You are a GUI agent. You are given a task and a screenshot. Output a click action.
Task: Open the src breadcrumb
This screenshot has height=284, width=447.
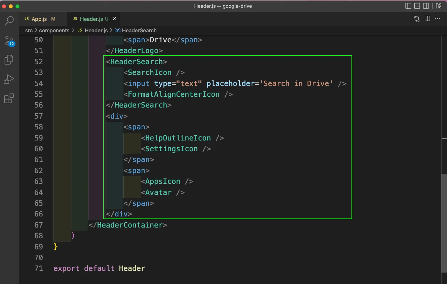(x=29, y=30)
